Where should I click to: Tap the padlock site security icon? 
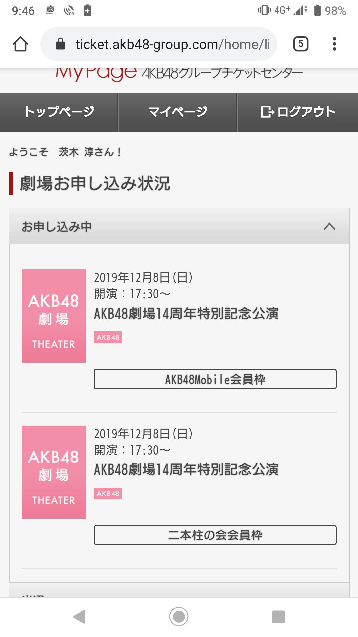[60, 44]
